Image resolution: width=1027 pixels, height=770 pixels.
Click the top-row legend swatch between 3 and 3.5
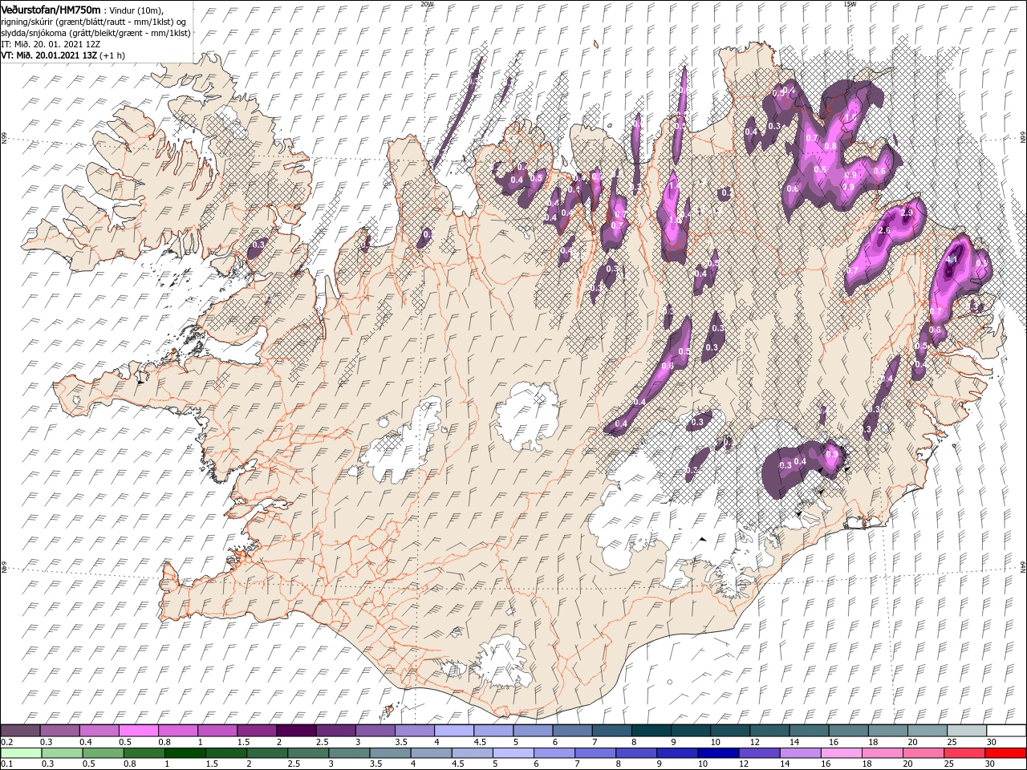pyautogui.click(x=375, y=731)
